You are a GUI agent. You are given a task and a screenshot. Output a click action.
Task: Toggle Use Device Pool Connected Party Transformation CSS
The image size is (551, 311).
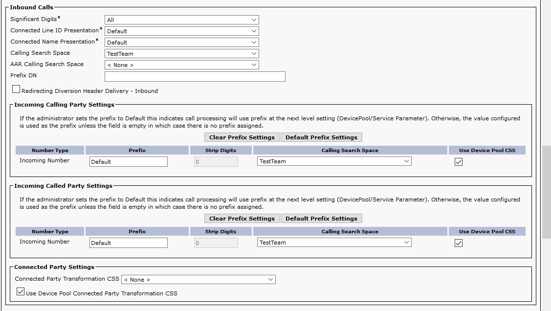point(21,292)
